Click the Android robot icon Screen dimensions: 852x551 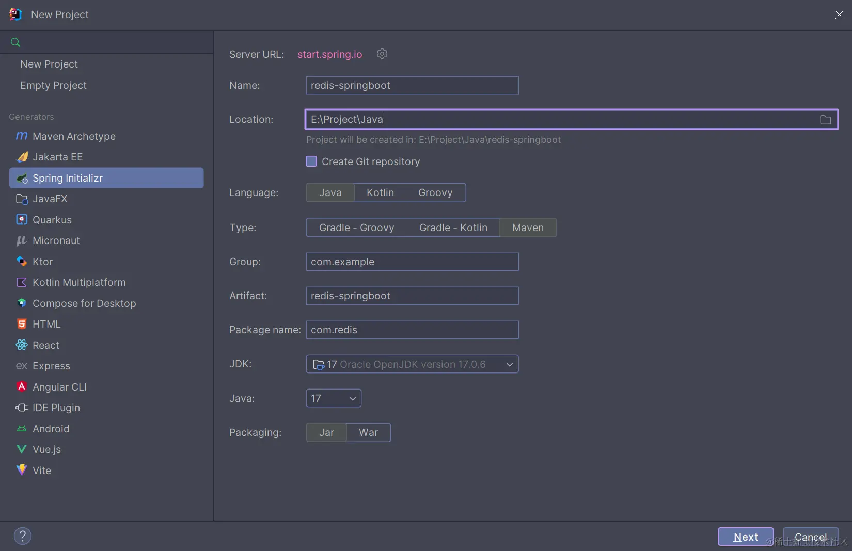pos(22,429)
